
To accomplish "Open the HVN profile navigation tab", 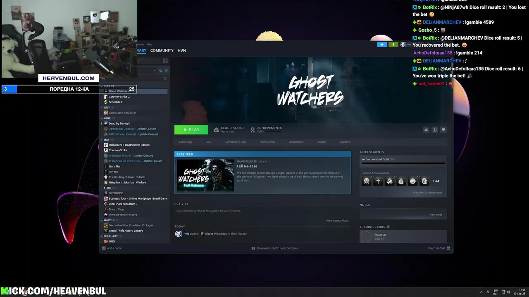I will click(x=182, y=50).
